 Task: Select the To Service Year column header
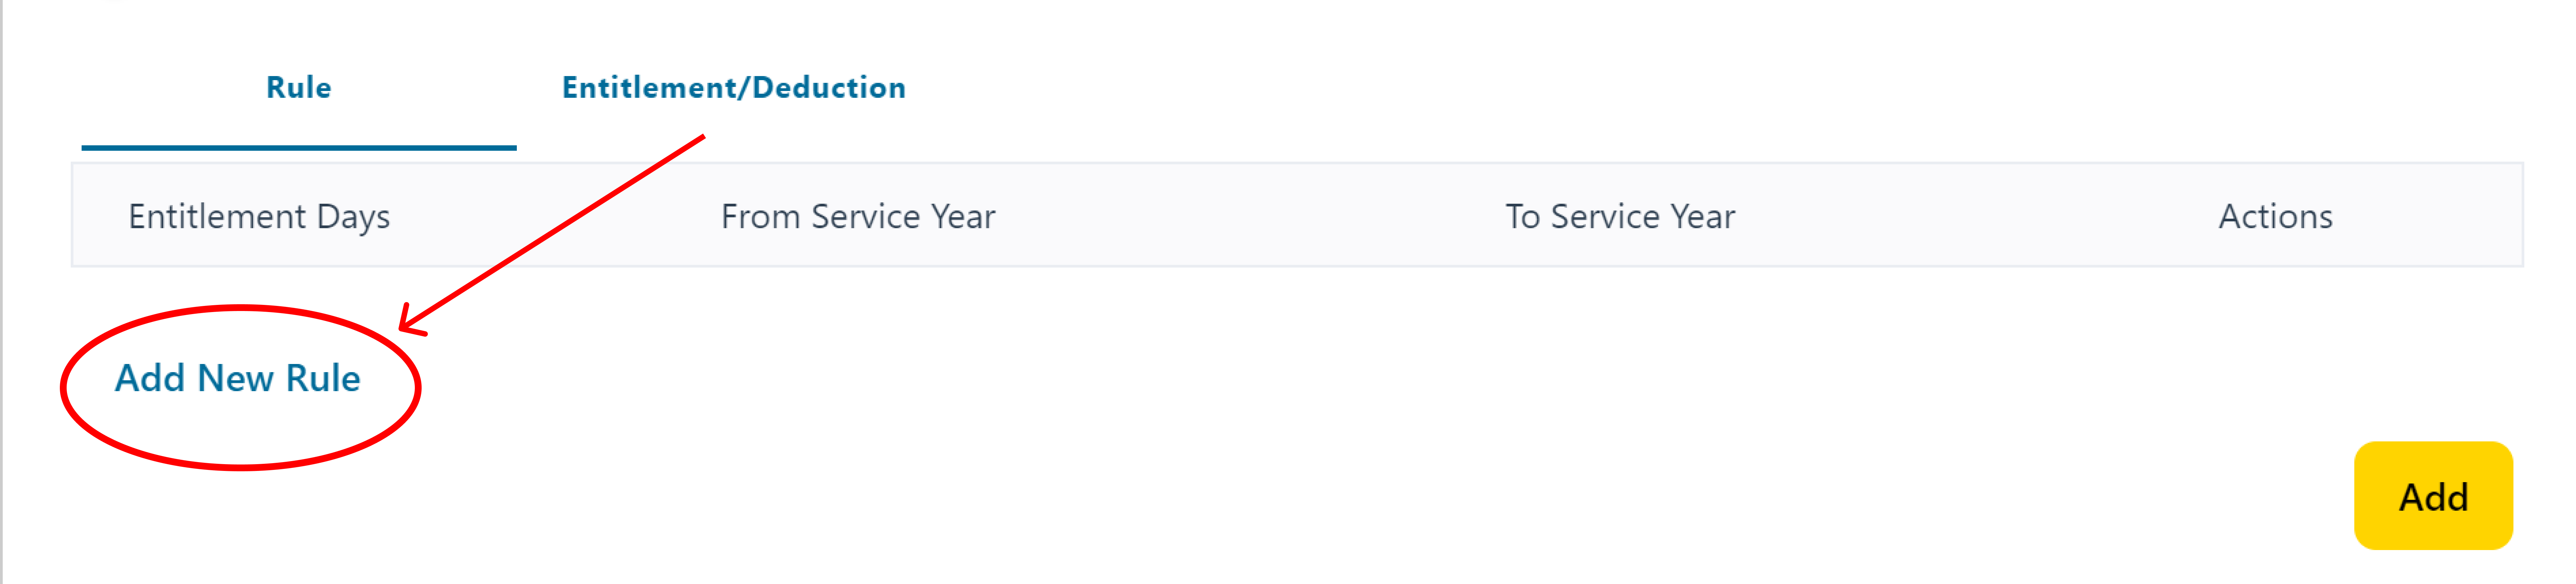[1620, 217]
